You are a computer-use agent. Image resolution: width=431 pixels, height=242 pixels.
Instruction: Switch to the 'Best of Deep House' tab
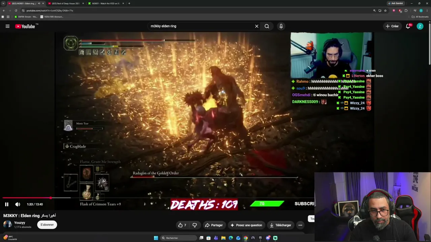66,3
